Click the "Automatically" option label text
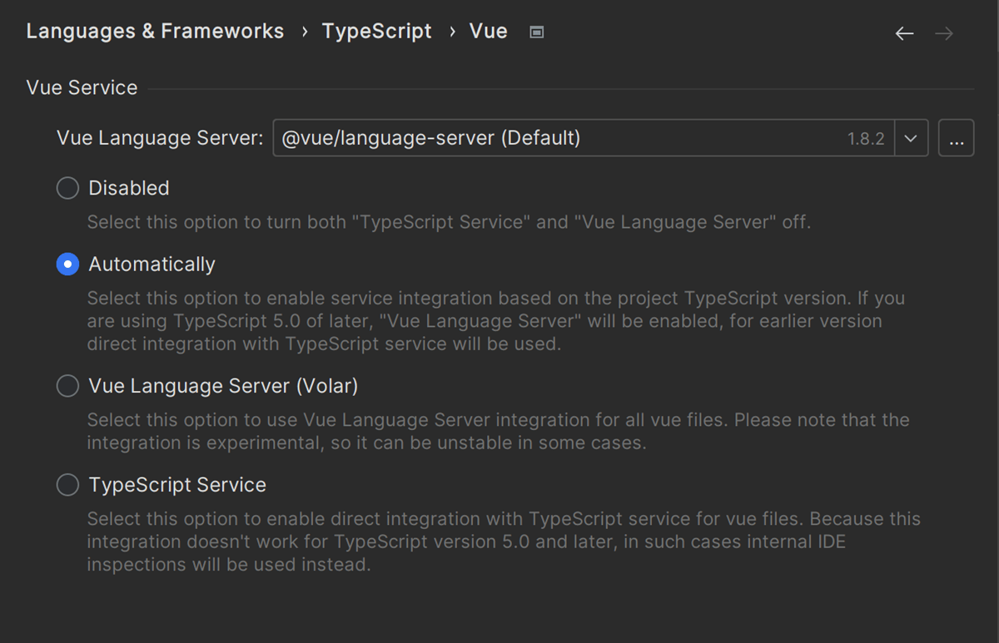The height and width of the screenshot is (643, 999). coord(152,265)
